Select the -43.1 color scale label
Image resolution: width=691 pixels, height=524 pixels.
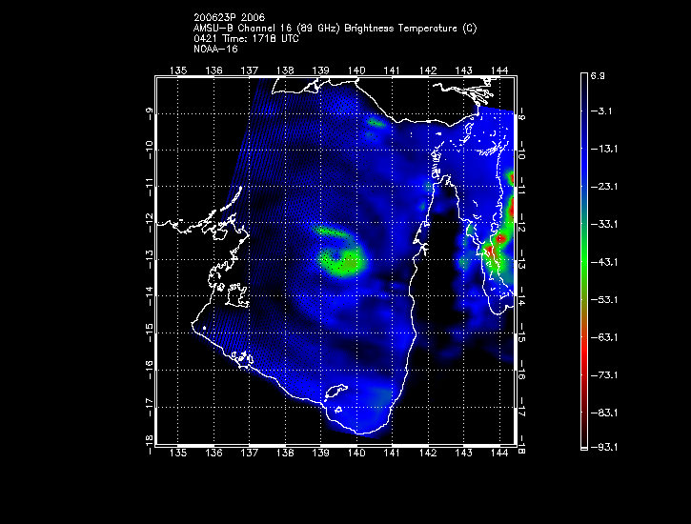tap(606, 261)
